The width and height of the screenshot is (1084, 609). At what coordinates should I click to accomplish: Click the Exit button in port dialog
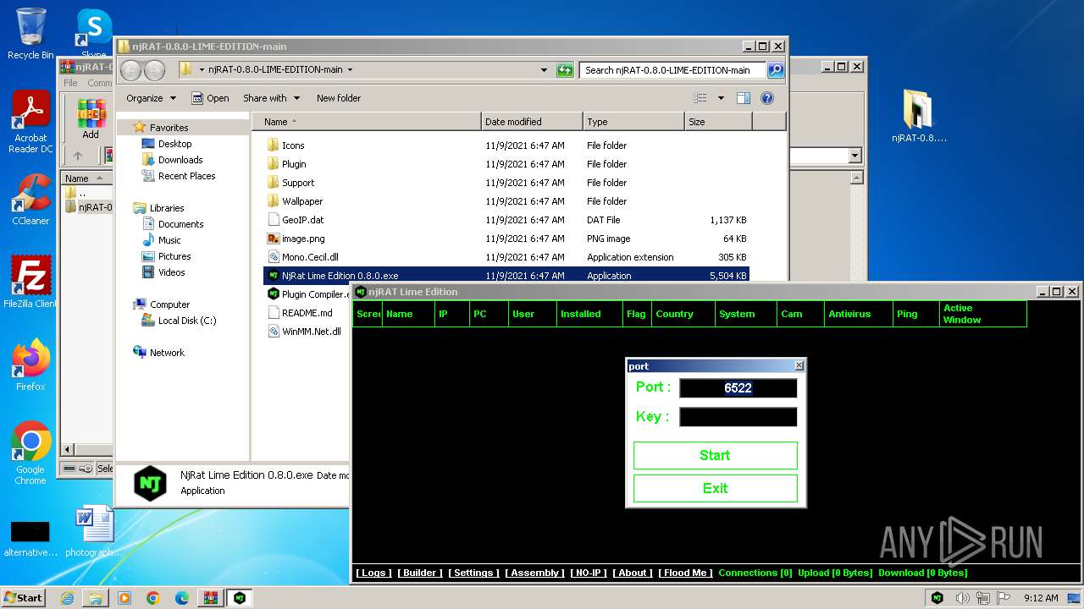click(x=715, y=488)
